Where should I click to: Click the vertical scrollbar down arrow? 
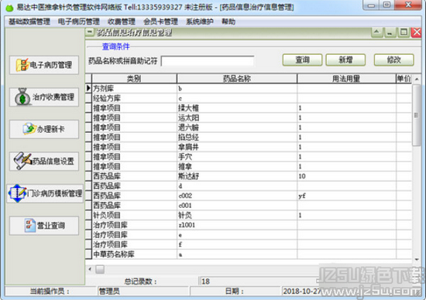(417, 260)
